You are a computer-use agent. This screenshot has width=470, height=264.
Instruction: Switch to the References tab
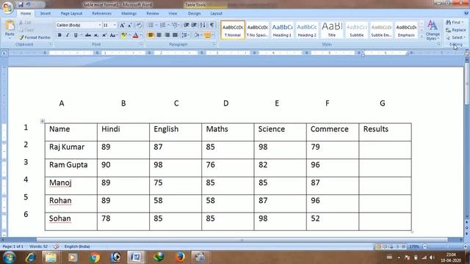[101, 13]
